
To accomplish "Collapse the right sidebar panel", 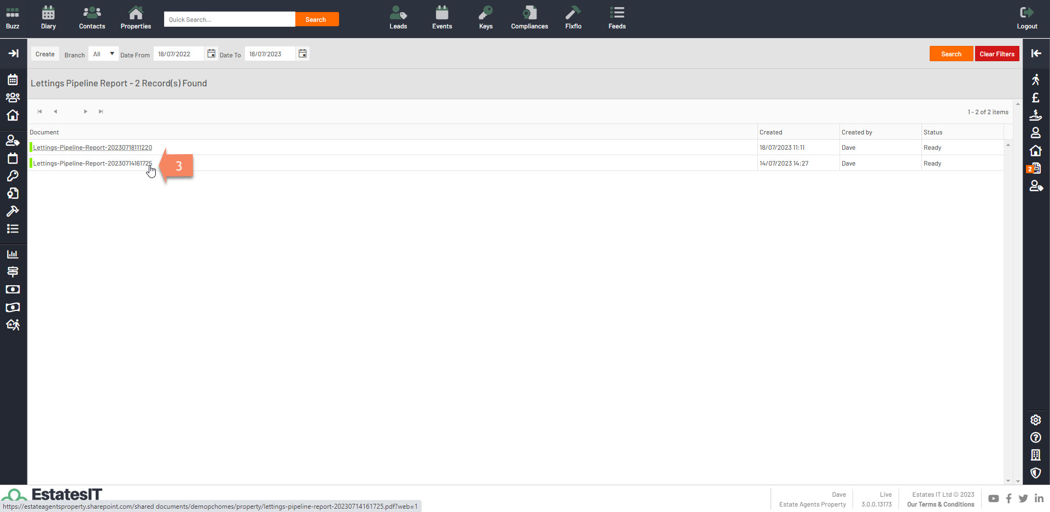I will pos(1036,53).
